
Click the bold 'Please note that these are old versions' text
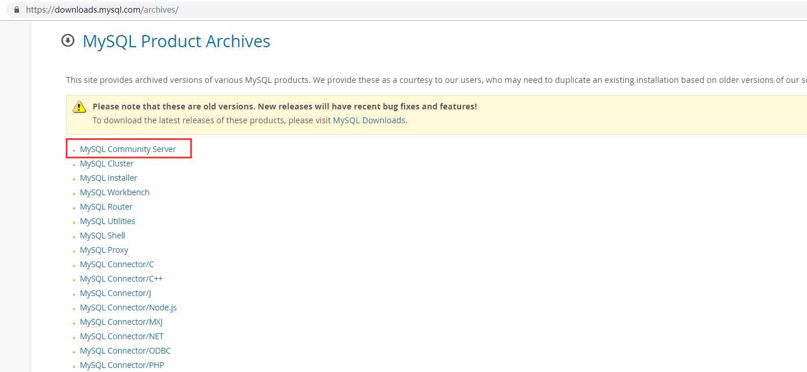point(285,107)
